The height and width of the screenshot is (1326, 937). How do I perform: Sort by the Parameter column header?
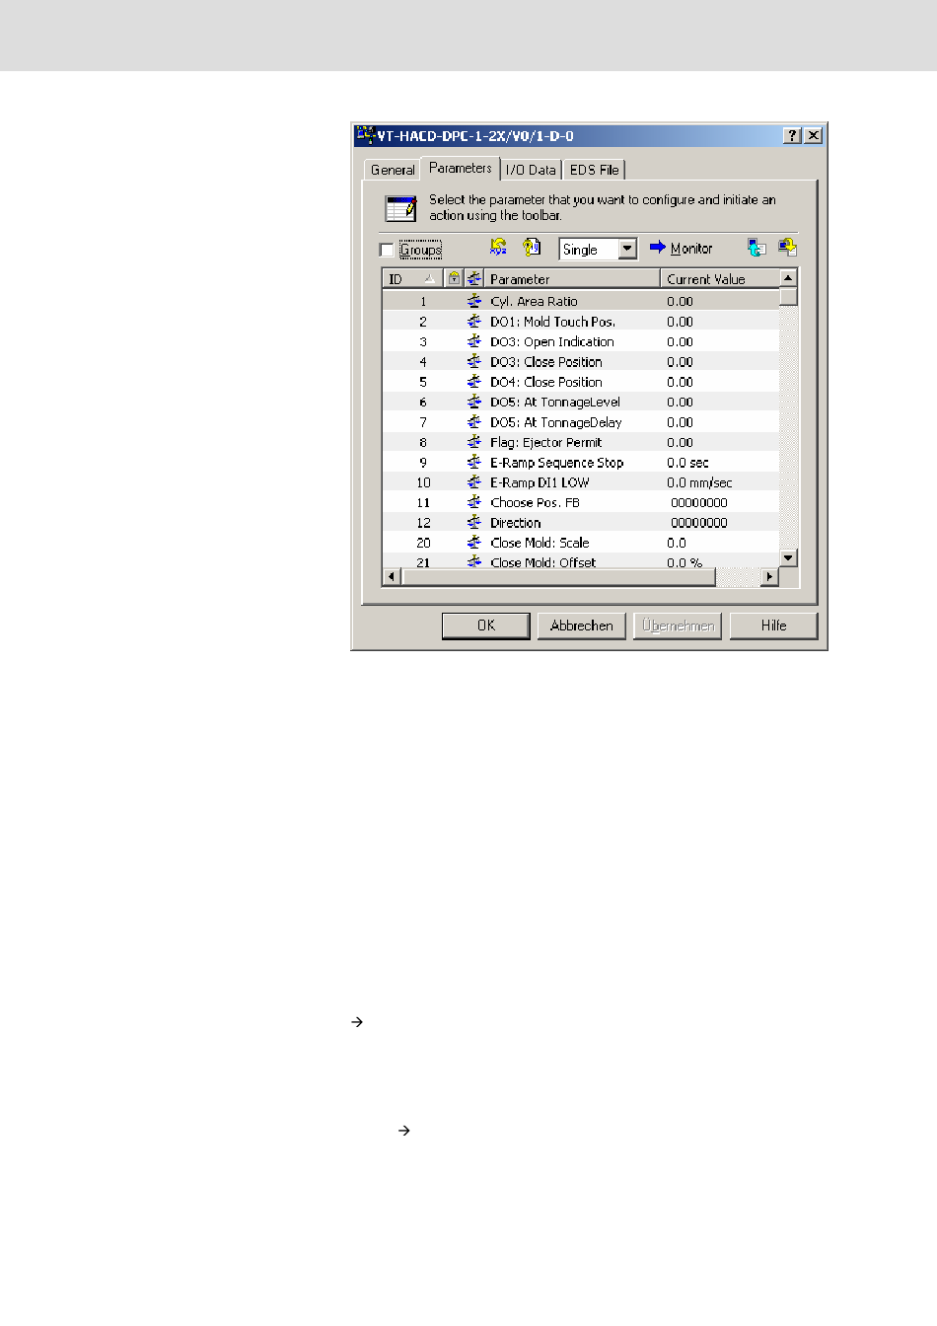coord(572,279)
